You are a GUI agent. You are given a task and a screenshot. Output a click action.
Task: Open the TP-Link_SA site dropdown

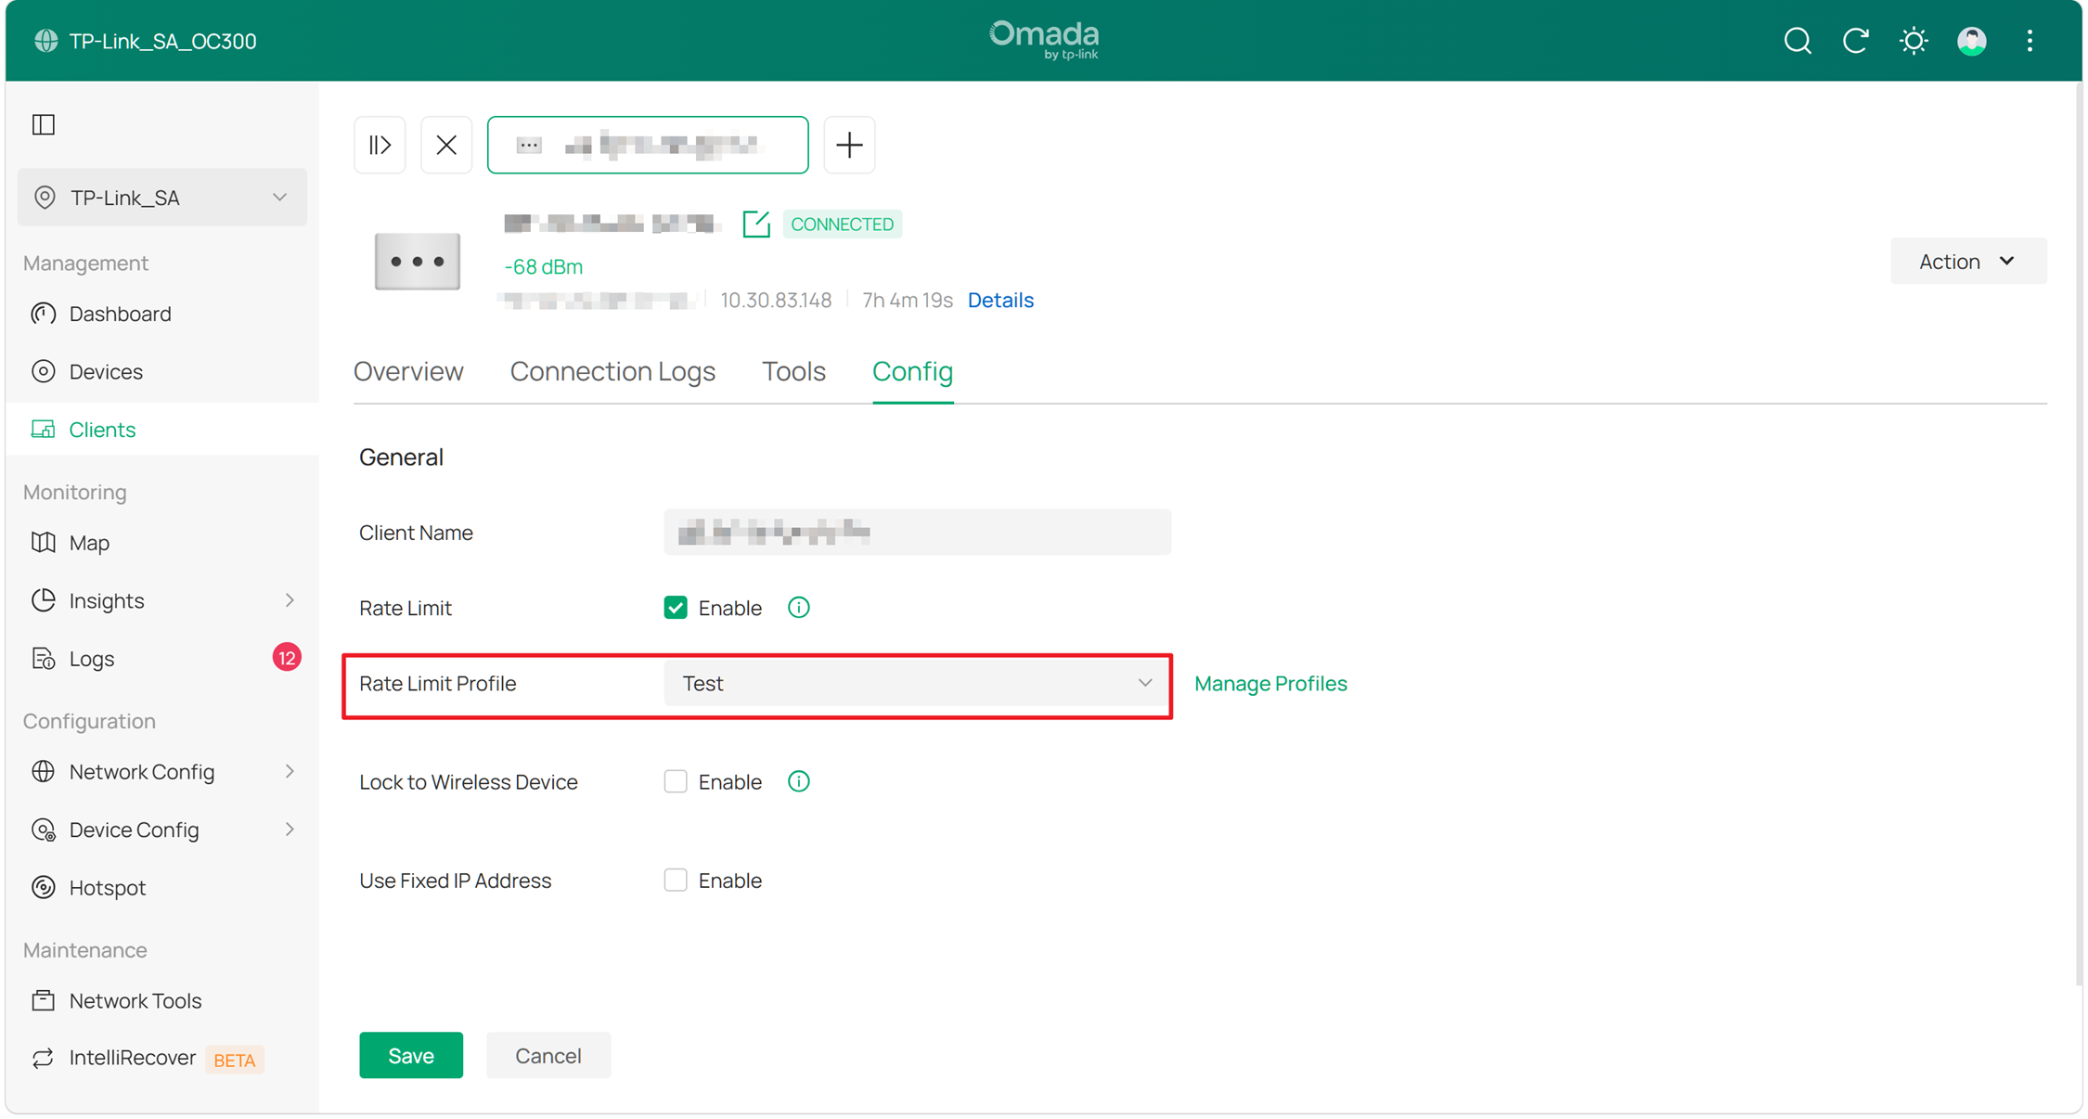point(162,197)
